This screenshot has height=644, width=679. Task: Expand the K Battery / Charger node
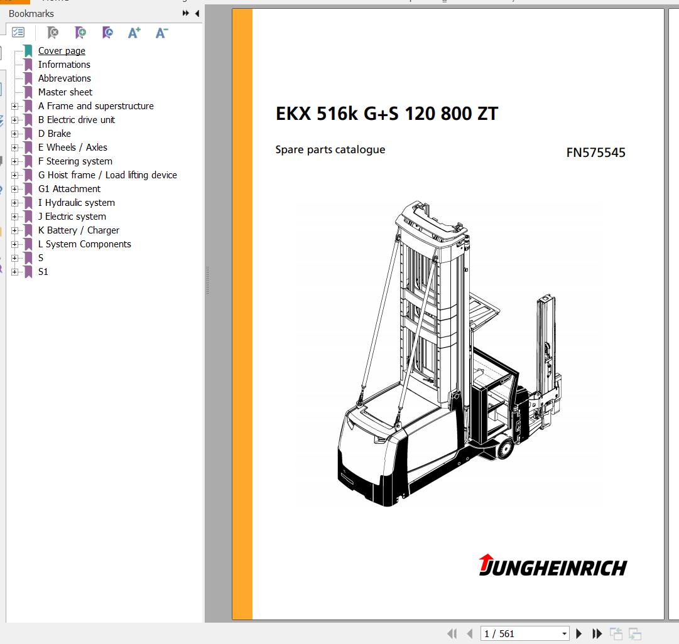pyautogui.click(x=14, y=230)
